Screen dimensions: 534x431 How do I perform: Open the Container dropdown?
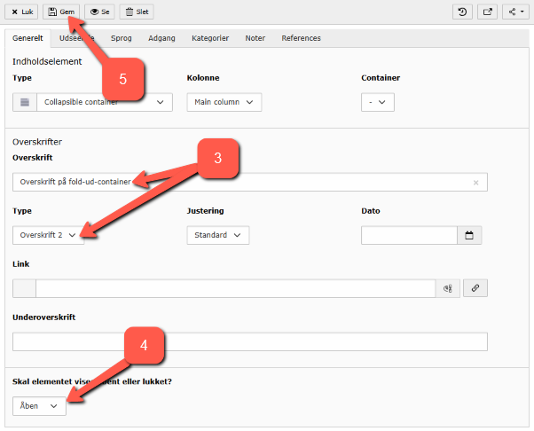tap(377, 102)
